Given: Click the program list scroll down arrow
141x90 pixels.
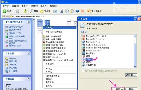Looking at the screenshot, I should [135, 67].
